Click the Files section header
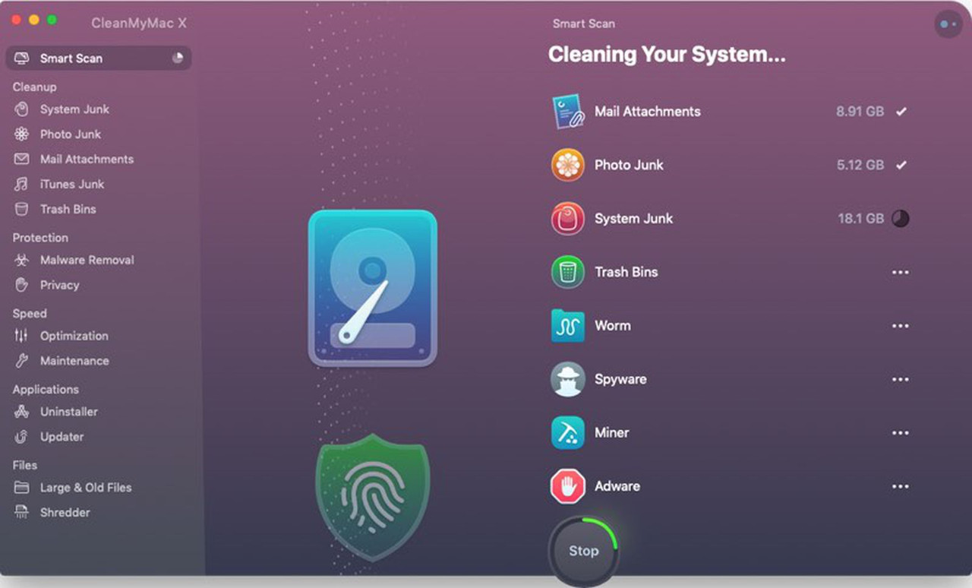The height and width of the screenshot is (588, 972). [x=24, y=465]
